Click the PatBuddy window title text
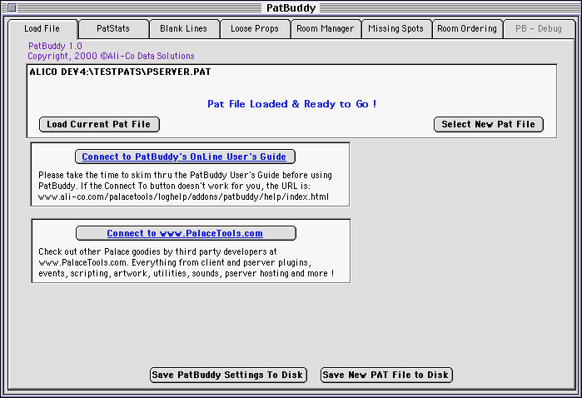The height and width of the screenshot is (398, 582). click(291, 7)
